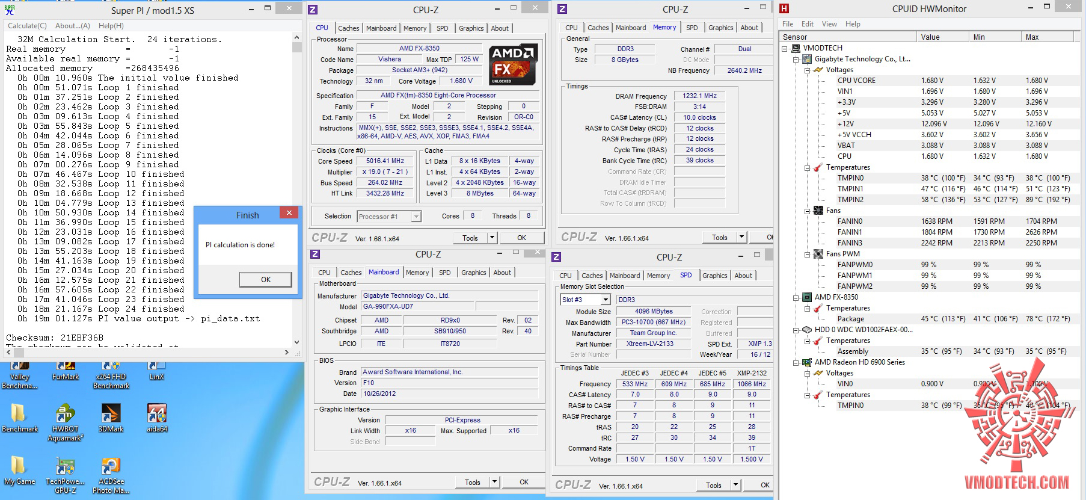Collapse the AMD FX-8350 node in HWMonitor

796,297
